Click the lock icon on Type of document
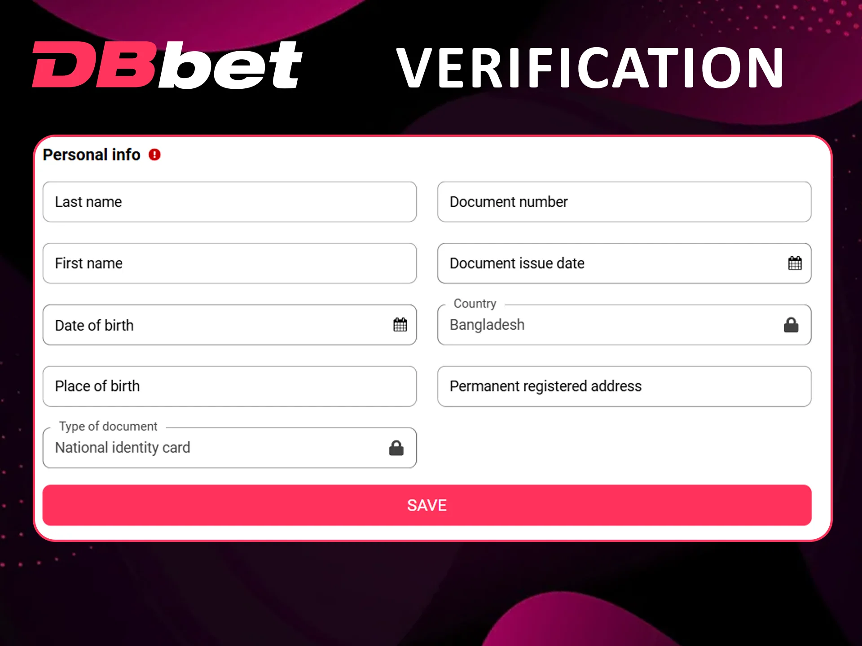 point(396,447)
